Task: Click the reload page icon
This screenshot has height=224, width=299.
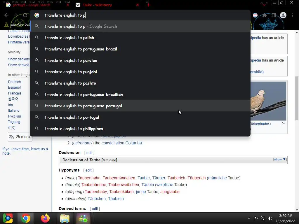Action: coord(25,15)
